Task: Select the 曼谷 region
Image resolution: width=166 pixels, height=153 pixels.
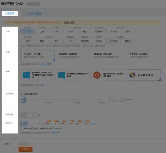Action: click(128, 32)
